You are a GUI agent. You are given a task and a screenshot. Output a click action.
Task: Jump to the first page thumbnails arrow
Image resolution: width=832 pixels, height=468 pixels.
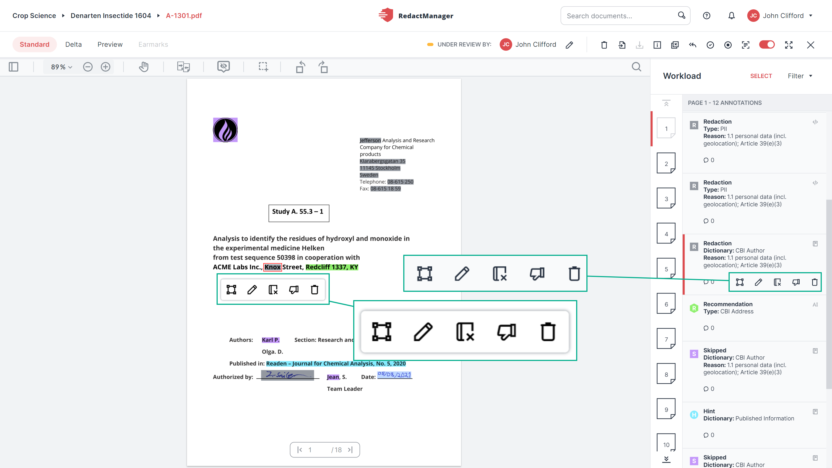666,103
